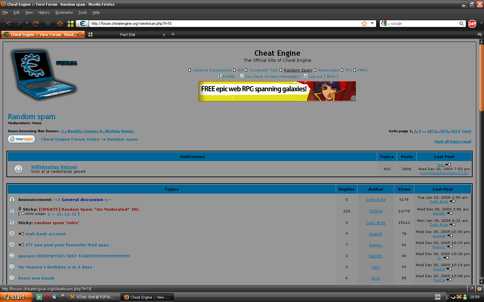Viewport: 484px width, 302px height.
Task: Click the Cheat Engine laptop forum logo
Action: [44, 74]
